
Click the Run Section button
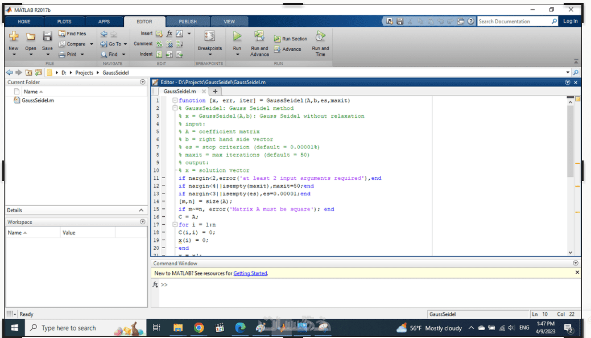[x=290, y=39]
